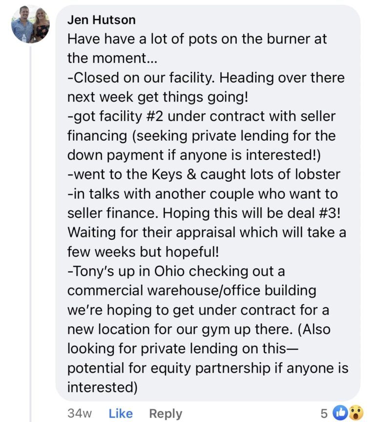Viewport: 375px width, 422px height.
Task: Click the text 'commercial warehouse/office building'
Action: 191,290
